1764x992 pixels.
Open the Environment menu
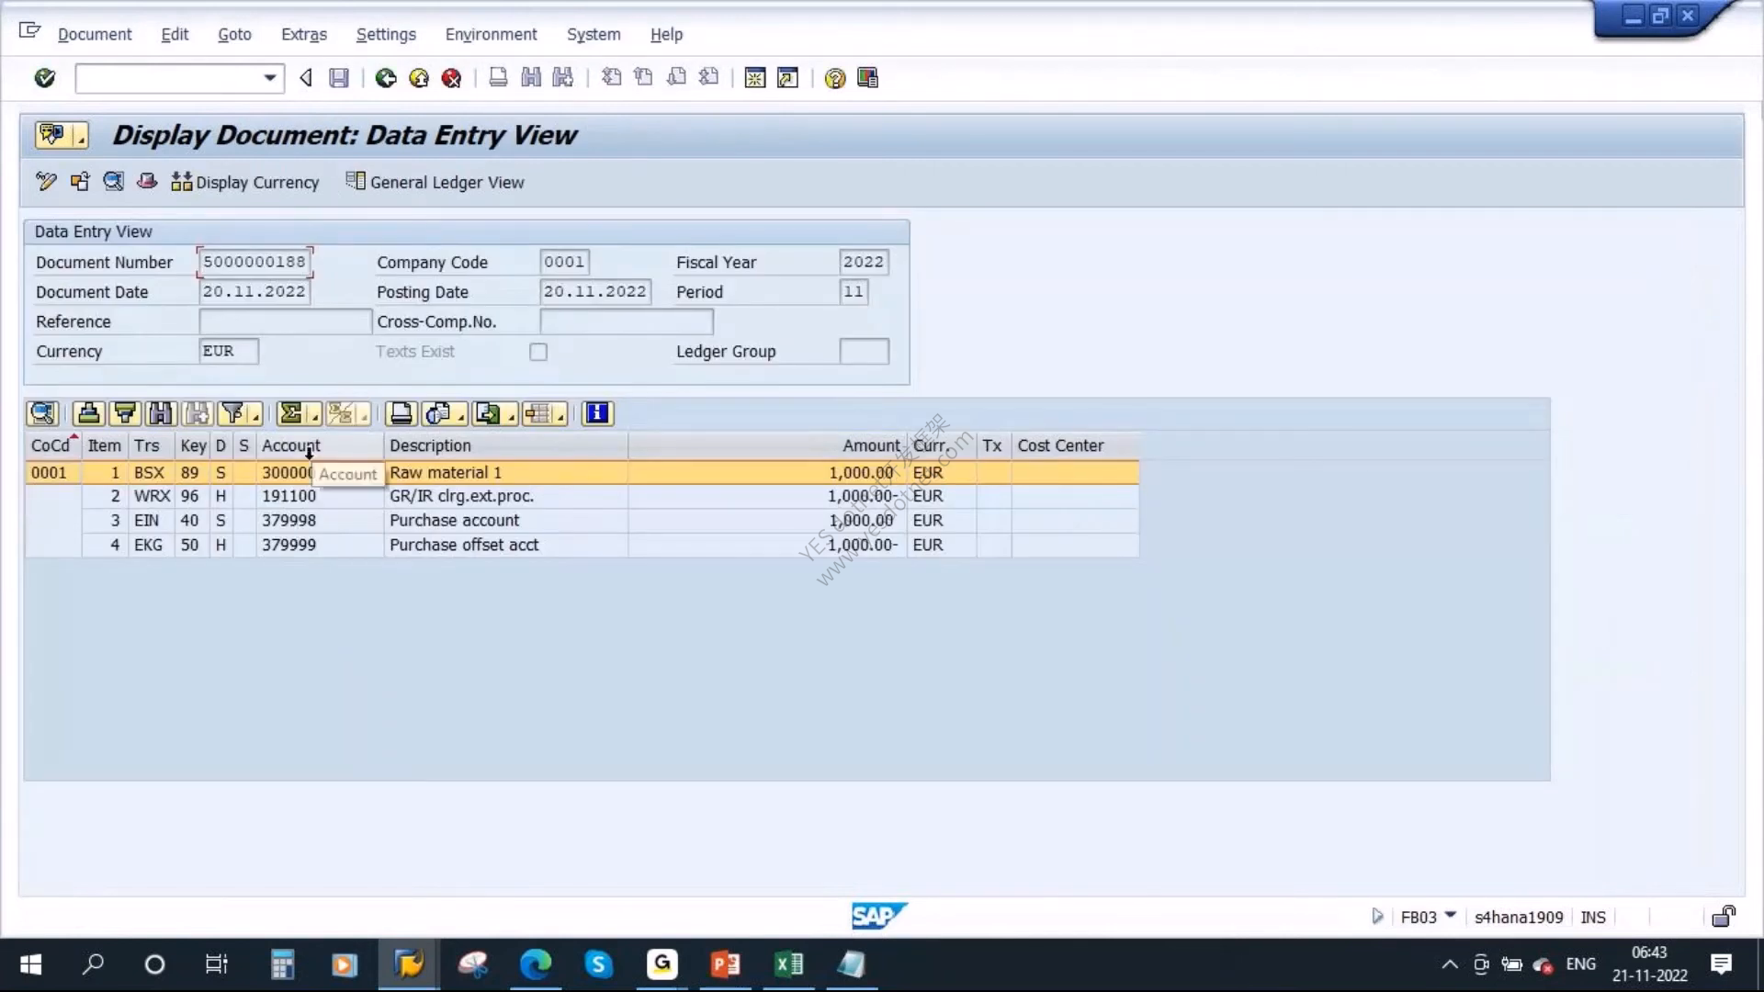click(x=491, y=34)
